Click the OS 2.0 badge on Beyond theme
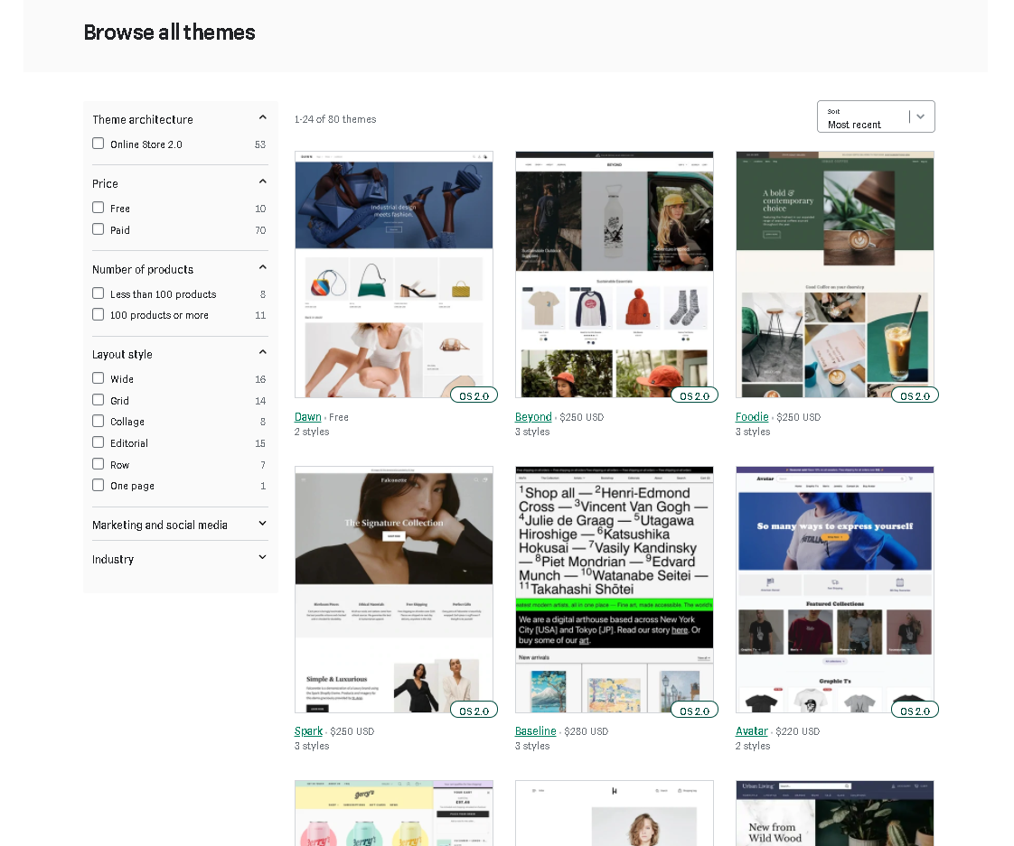The image size is (1014, 846). (694, 395)
